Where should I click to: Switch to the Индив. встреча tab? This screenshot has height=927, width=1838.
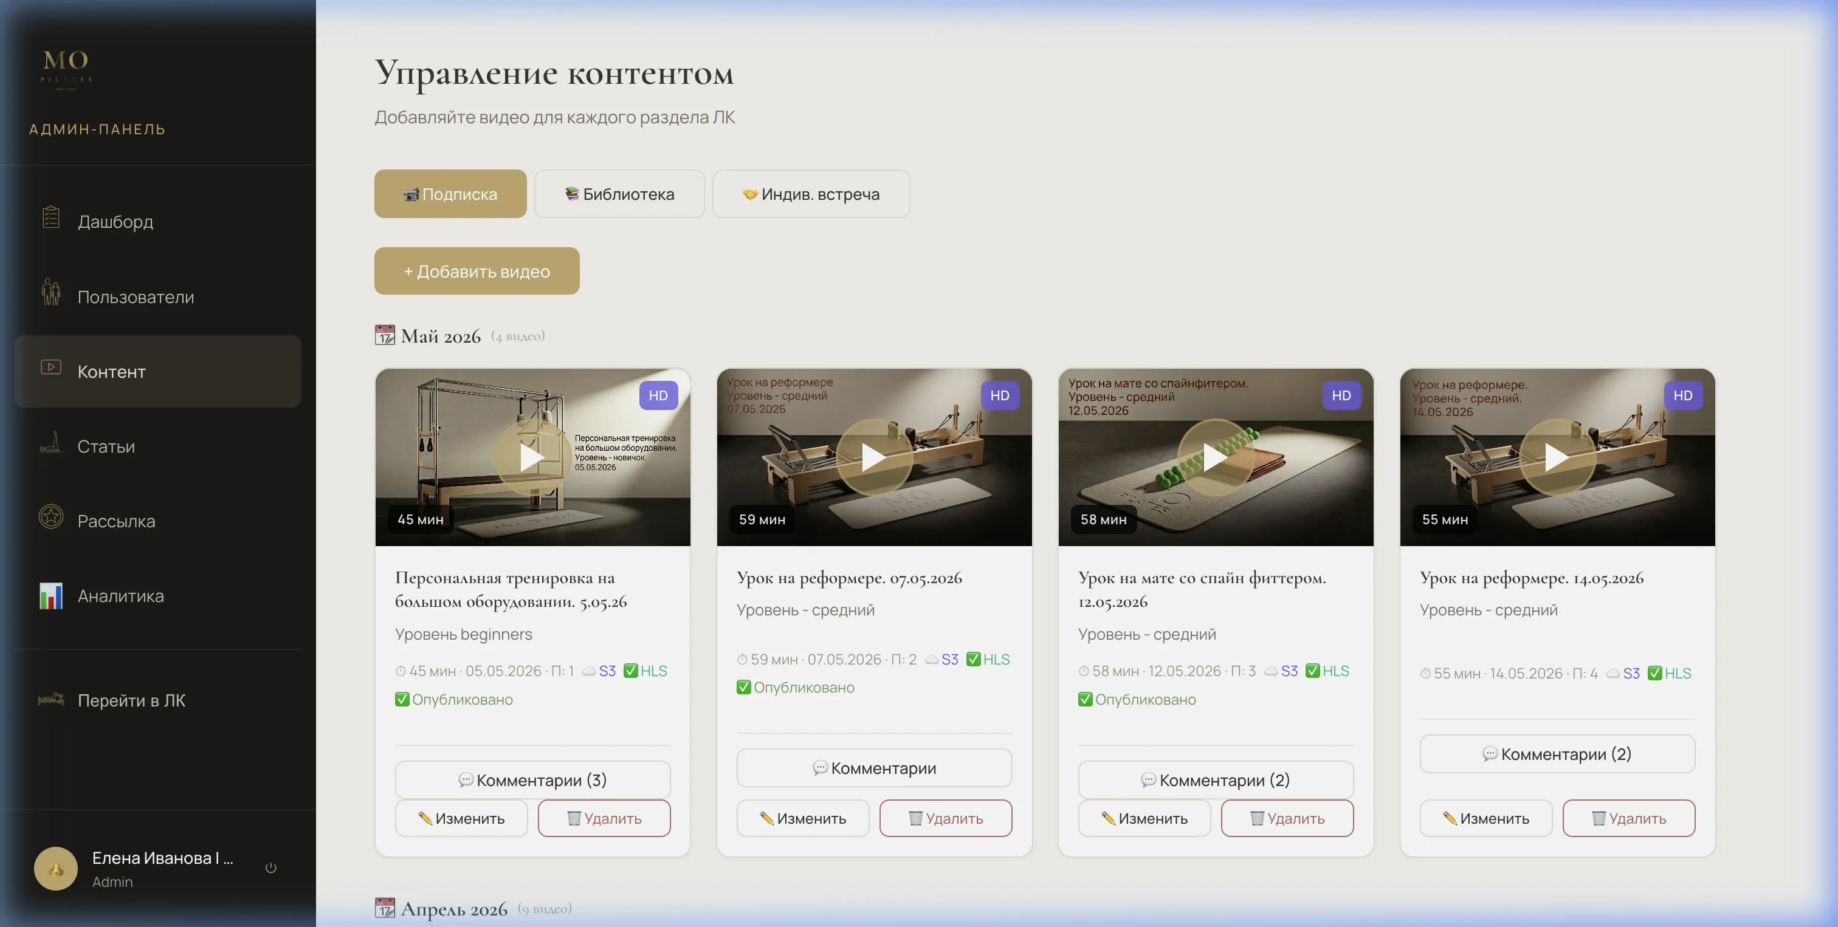811,194
